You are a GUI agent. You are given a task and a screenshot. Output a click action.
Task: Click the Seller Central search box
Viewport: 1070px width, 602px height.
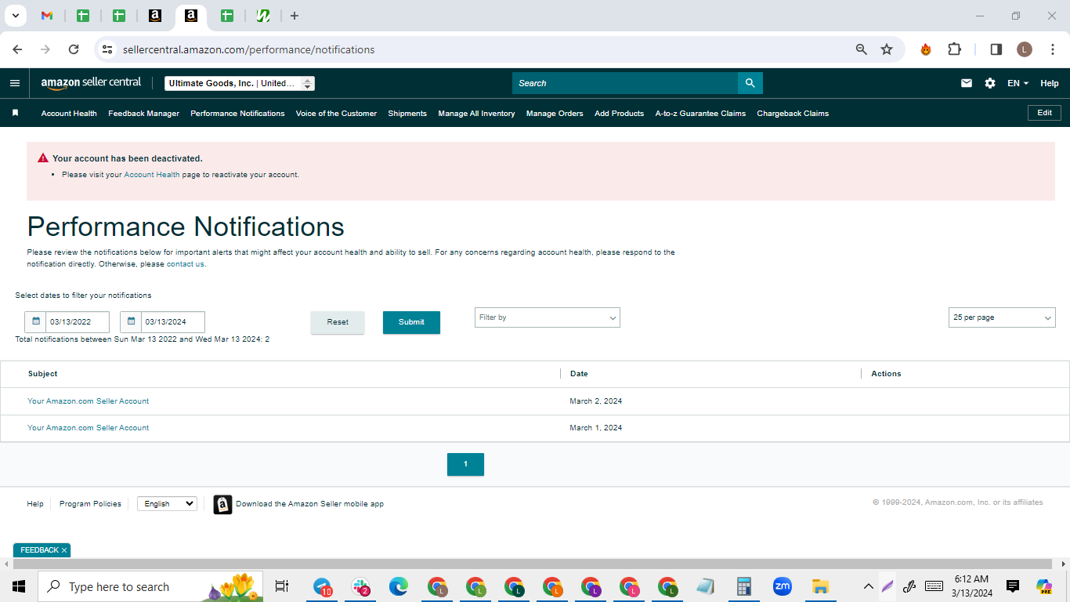pos(625,83)
